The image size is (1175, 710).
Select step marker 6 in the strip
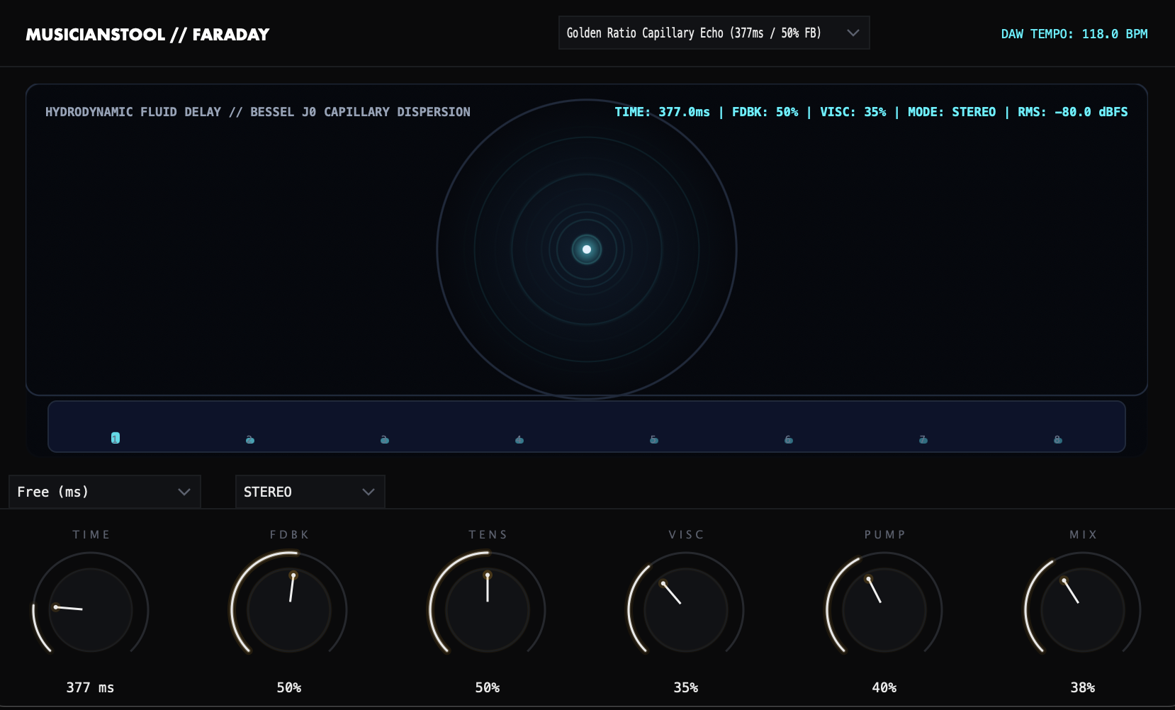pos(789,439)
